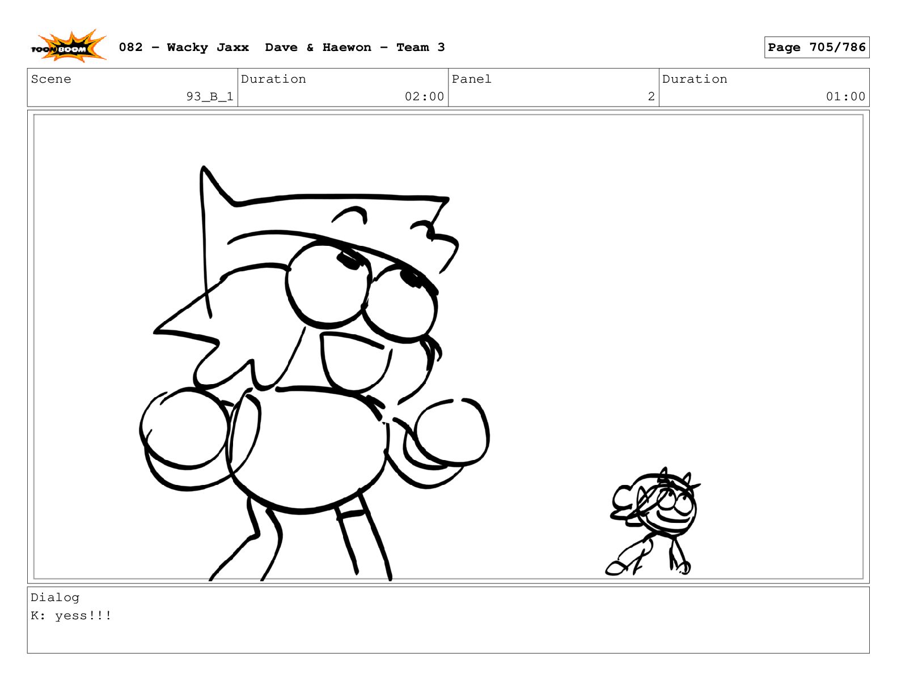Click the 'Scene' header label

[x=51, y=79]
